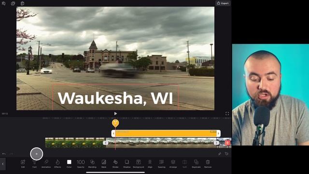This screenshot has height=174, width=309.
Task: Select the yellow flowers video clip
Action: coord(75,143)
